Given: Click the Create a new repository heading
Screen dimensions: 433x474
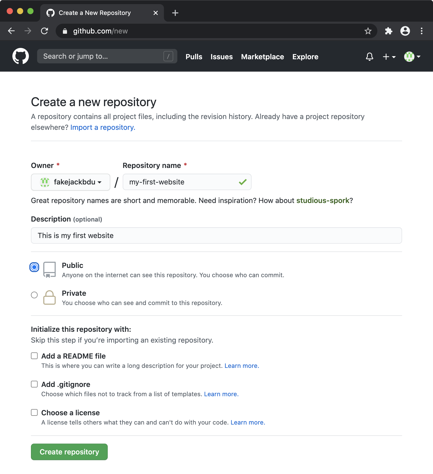Looking at the screenshot, I should point(94,102).
